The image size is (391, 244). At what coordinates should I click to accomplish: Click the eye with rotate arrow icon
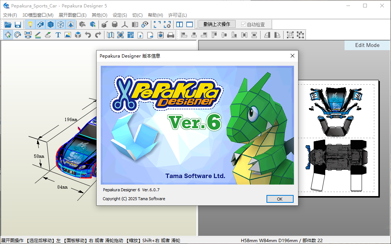[145, 25]
